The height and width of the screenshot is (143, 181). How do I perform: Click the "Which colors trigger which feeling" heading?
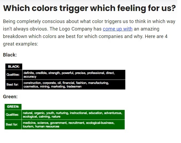[89, 9]
